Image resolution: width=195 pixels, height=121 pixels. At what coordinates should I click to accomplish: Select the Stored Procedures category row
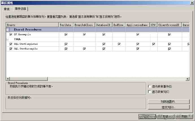[98, 30]
